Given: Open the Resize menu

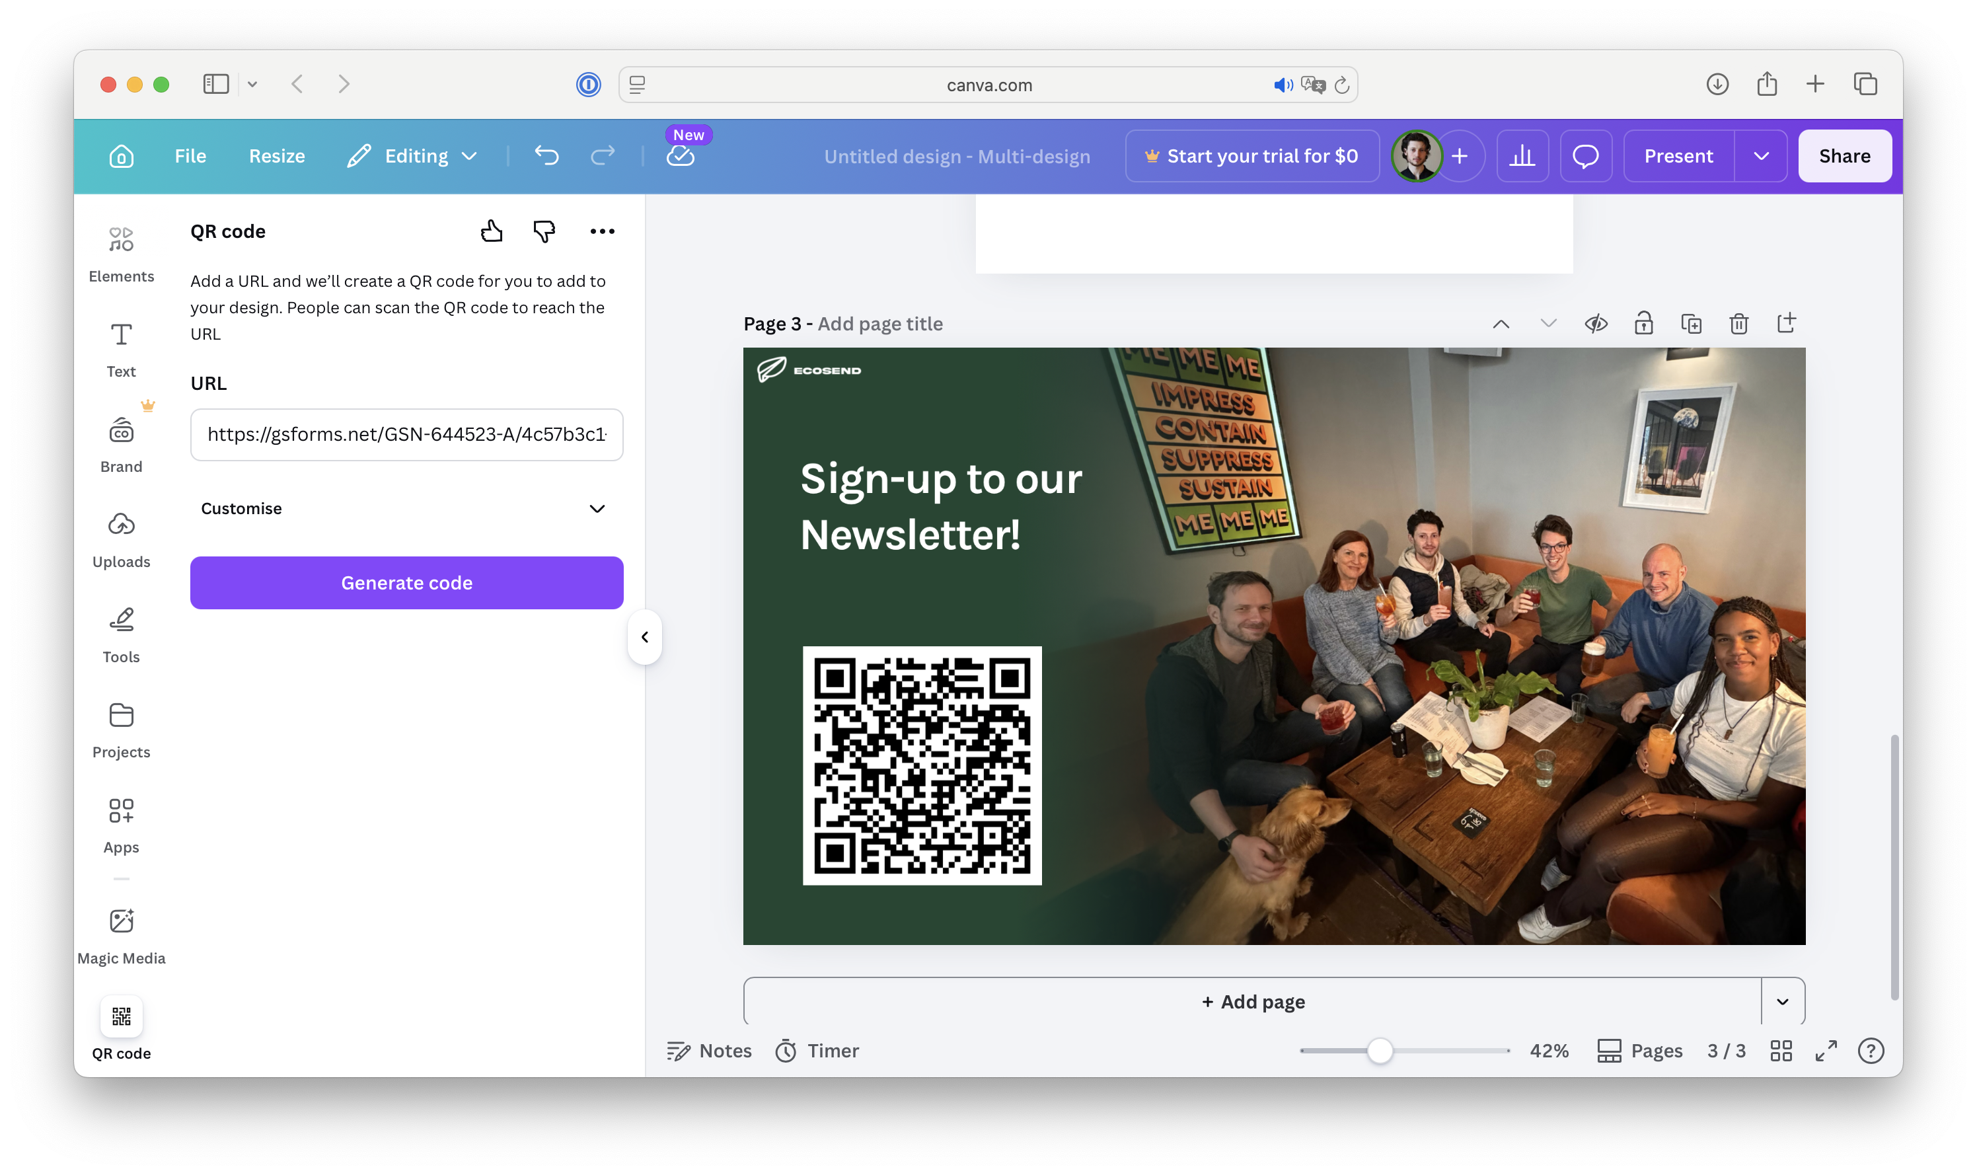Looking at the screenshot, I should tap(276, 155).
